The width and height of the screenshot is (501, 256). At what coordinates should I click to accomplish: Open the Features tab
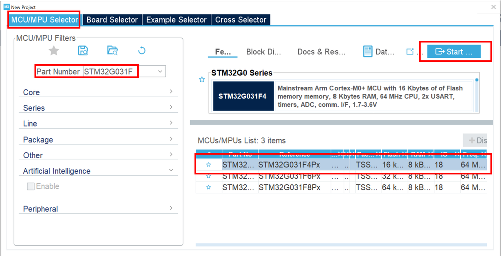click(223, 52)
